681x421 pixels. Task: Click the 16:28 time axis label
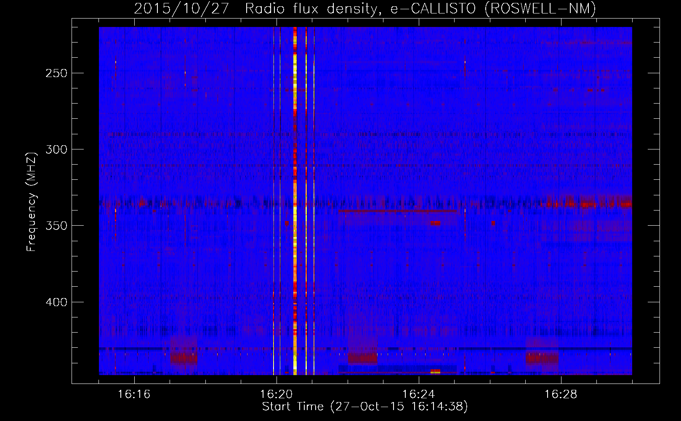pos(561,394)
